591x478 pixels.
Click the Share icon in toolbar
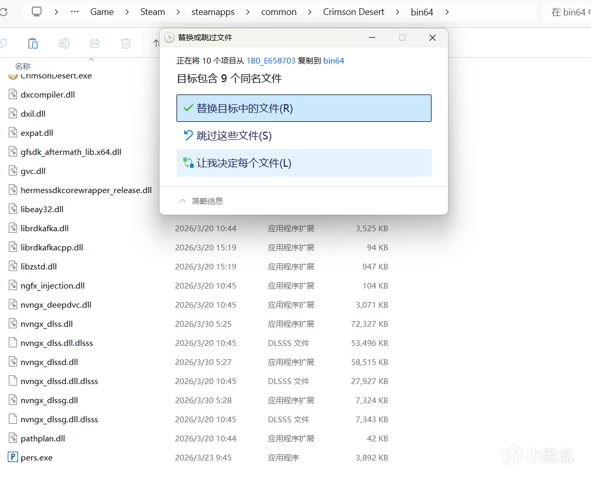95,43
